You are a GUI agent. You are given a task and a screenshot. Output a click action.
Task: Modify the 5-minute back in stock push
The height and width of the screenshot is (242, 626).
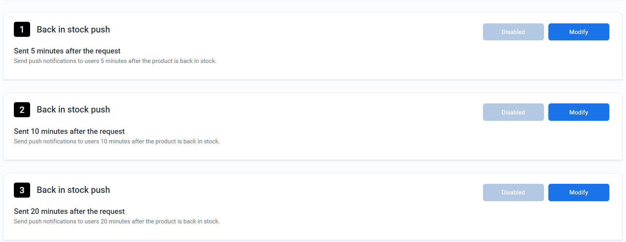(x=578, y=32)
